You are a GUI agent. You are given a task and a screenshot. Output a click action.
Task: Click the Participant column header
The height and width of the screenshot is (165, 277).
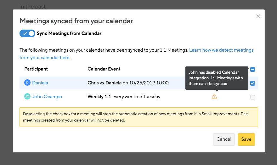[36, 69]
